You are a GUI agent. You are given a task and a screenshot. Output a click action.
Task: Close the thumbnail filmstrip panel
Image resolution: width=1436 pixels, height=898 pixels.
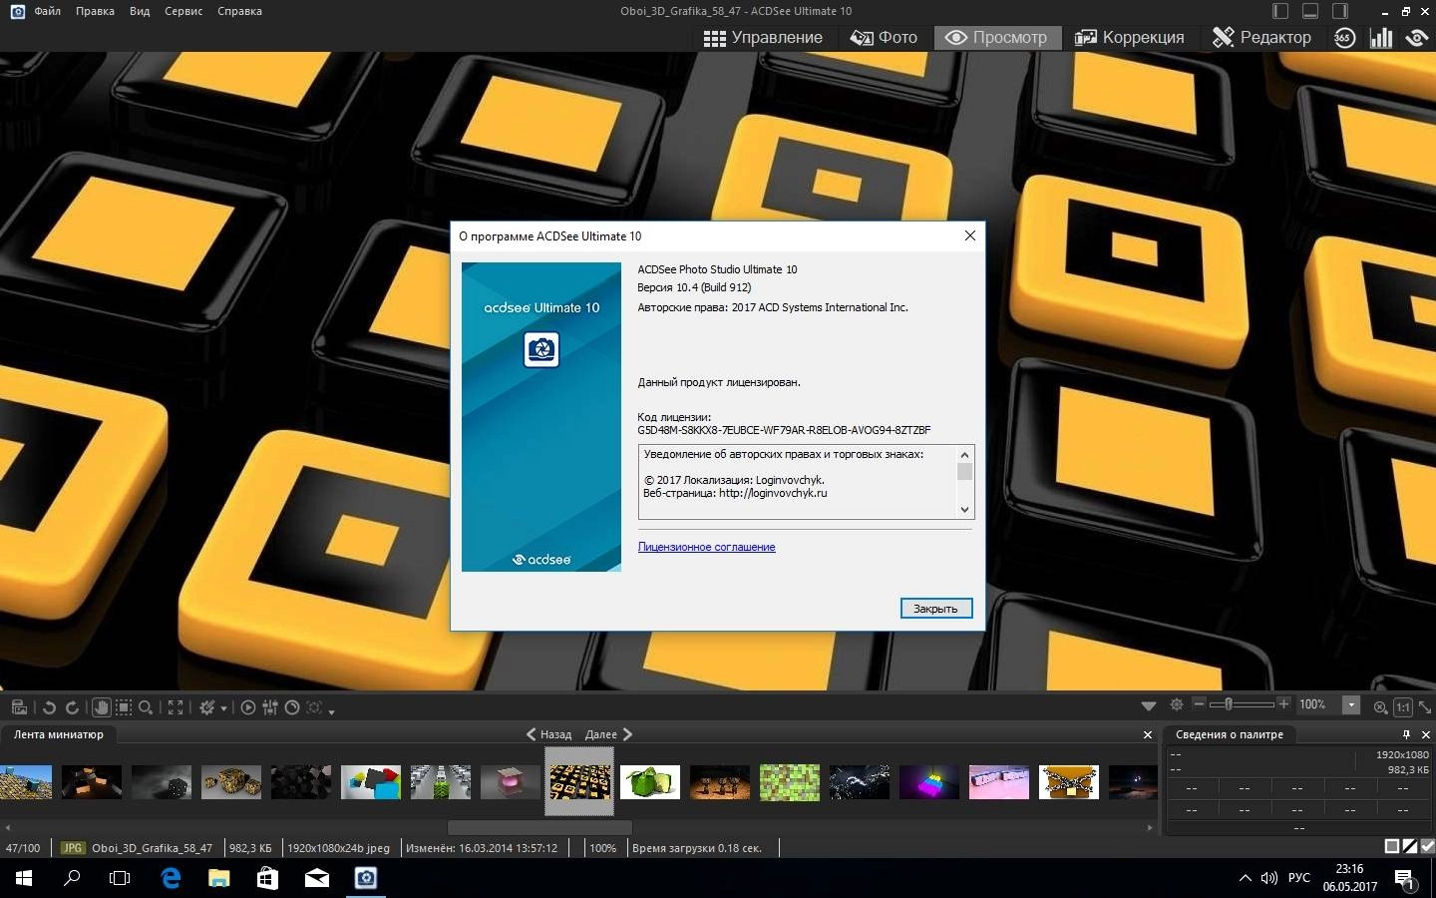(x=1147, y=734)
